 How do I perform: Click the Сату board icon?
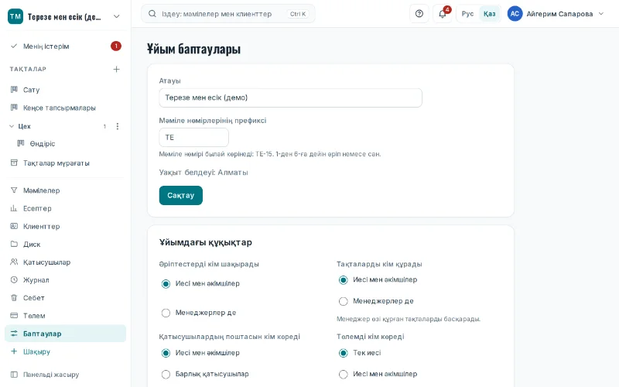pos(14,90)
